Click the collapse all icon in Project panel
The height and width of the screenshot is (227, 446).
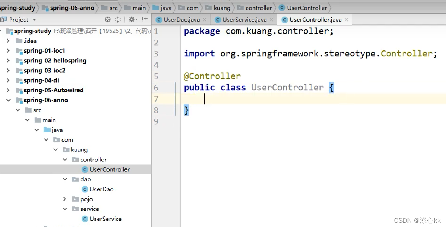click(118, 19)
